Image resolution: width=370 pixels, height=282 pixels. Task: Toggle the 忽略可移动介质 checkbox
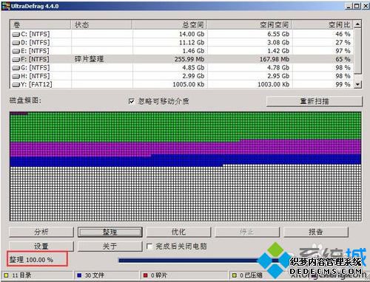(132, 101)
